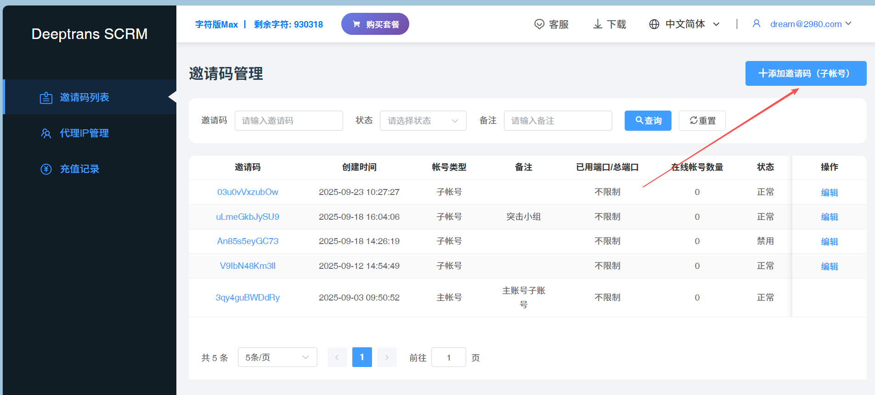Click the download arrow icon
Viewport: 875px width, 395px height.
click(598, 24)
